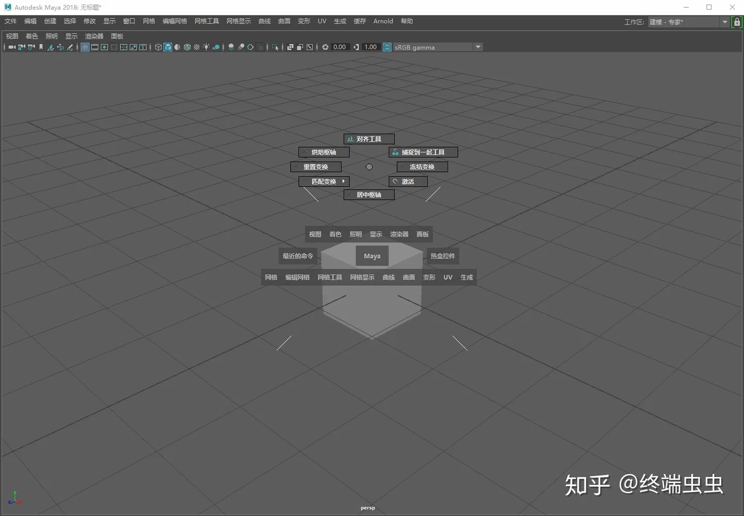Toggle Shadows display icon

click(216, 47)
